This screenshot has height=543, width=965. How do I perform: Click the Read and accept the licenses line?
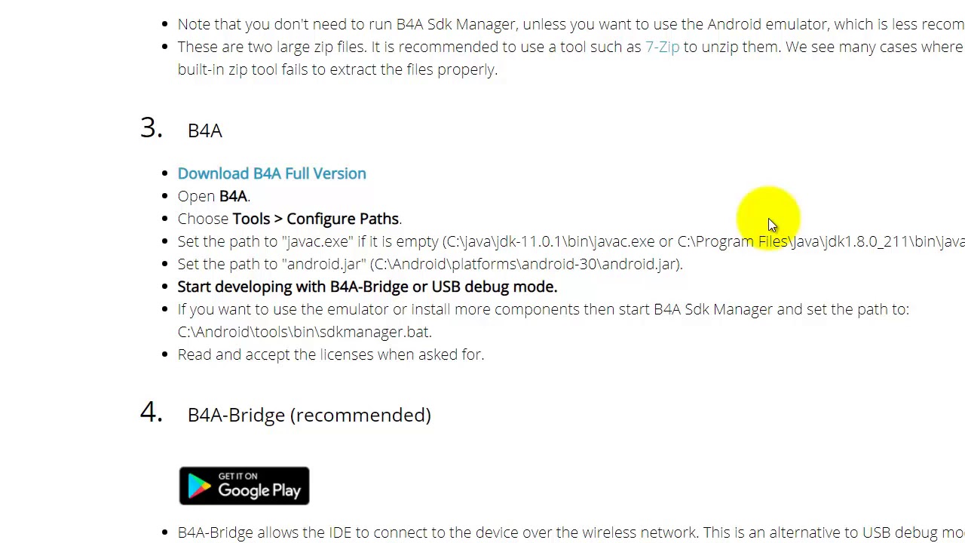(x=330, y=354)
